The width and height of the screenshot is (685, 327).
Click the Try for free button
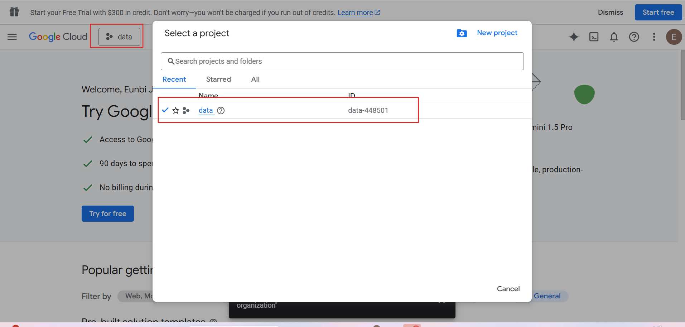click(x=108, y=213)
